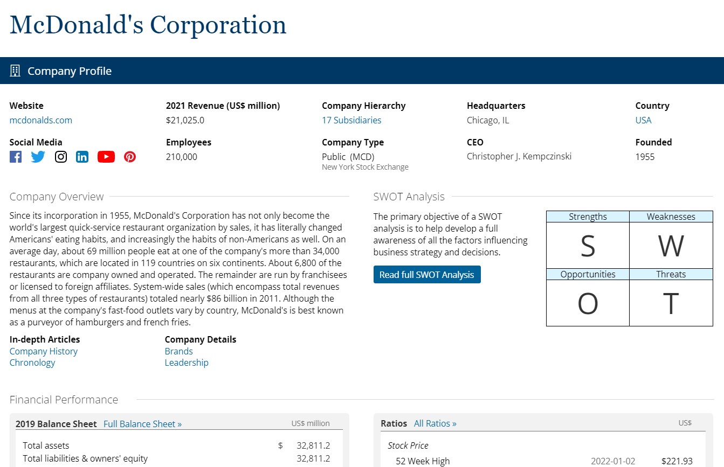Open the Leadership details link
This screenshot has width=724, height=467.
coord(187,363)
